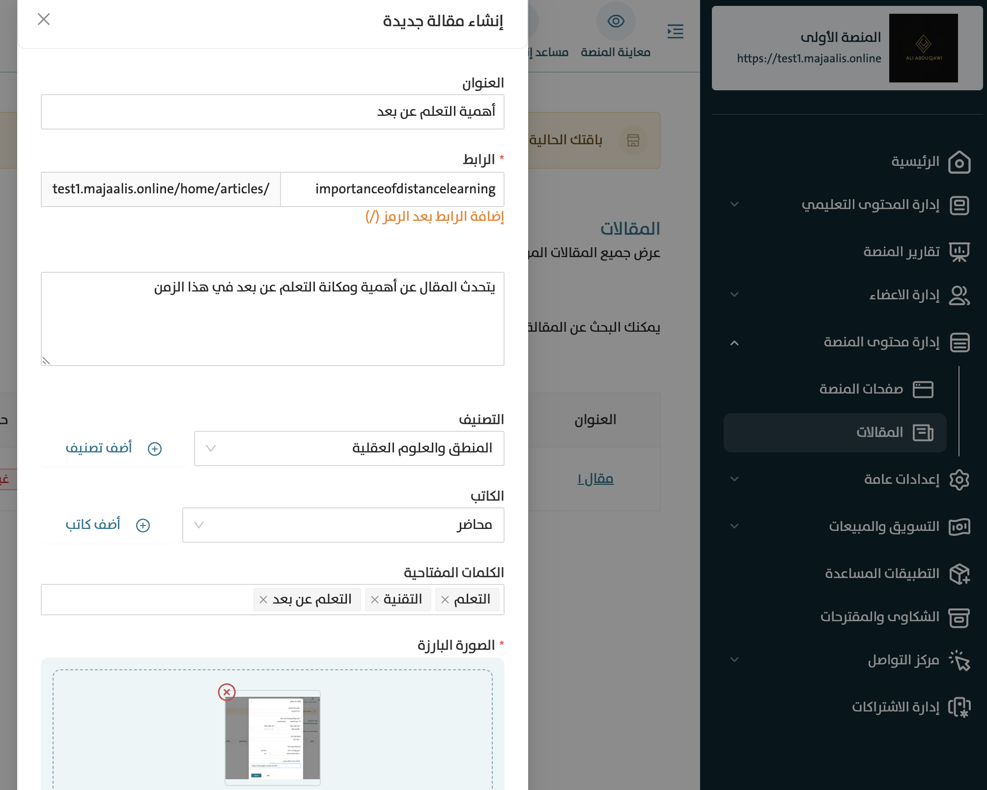The image size is (987, 790).
Task: Open the صفحات المنصة menu item
Action: [861, 389]
